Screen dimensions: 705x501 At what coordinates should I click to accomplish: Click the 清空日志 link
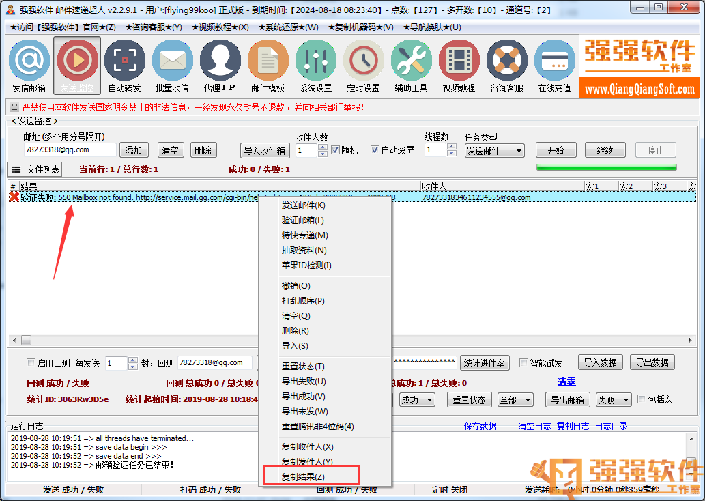534,426
